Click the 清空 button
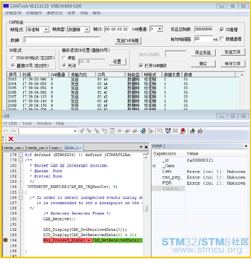Viewport: 251px width, 259px height. click(x=203, y=64)
